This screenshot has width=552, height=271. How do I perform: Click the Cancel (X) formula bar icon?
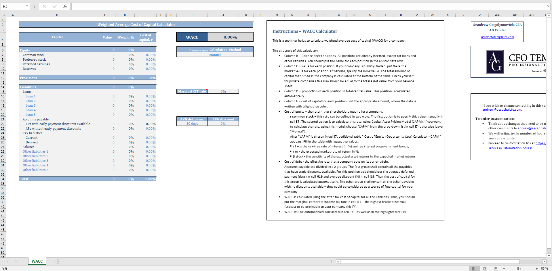point(44,6)
